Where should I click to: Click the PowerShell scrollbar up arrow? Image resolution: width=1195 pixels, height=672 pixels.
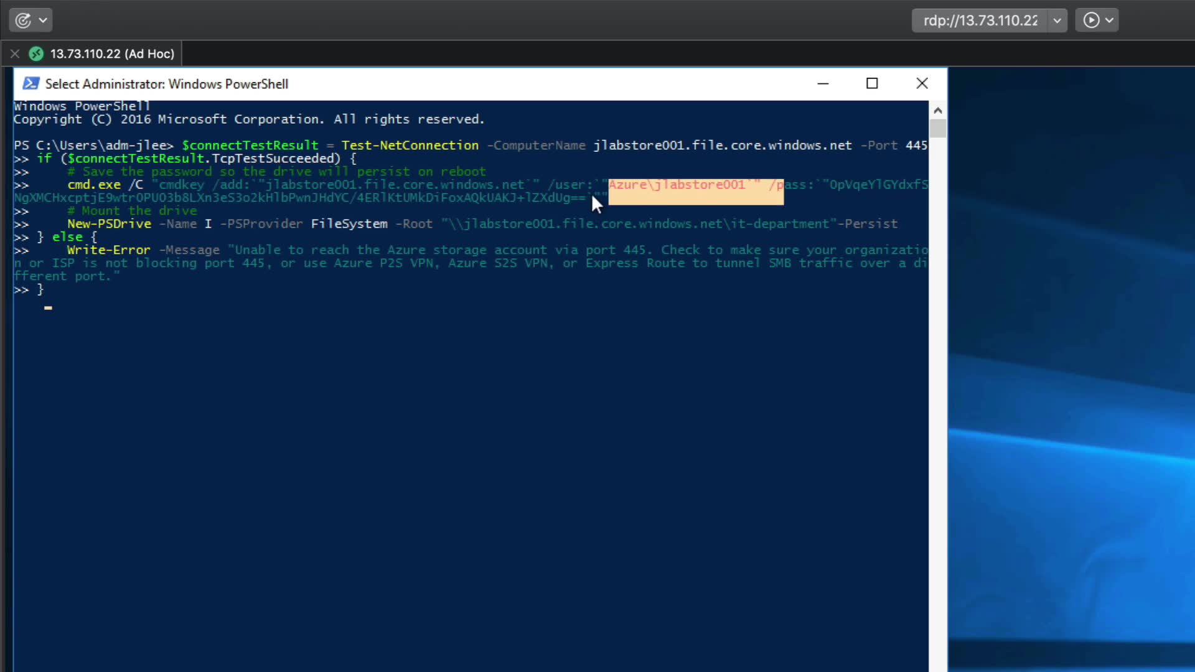(x=937, y=110)
